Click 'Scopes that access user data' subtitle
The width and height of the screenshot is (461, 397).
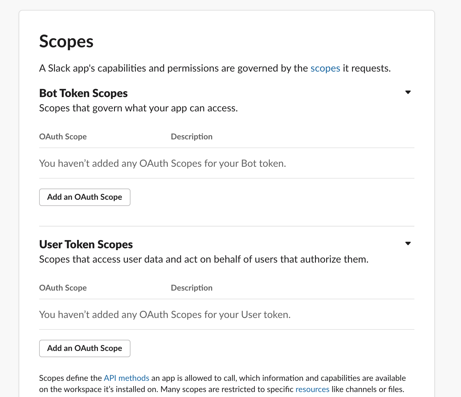coord(203,259)
